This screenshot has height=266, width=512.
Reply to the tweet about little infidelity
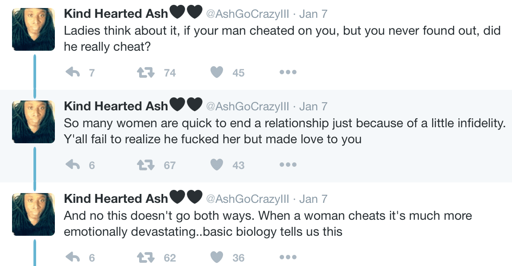73,165
